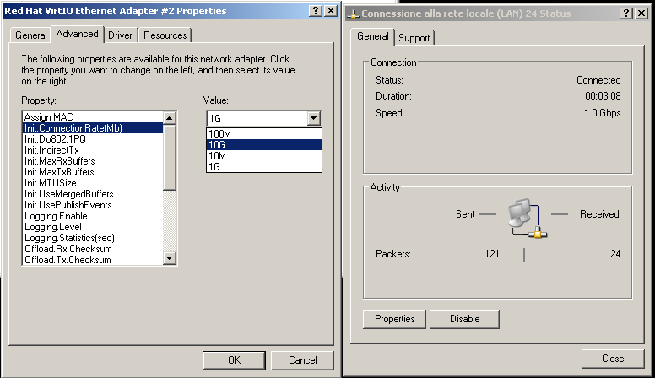Click Property list scroll down arrow
The width and height of the screenshot is (655, 378).
click(169, 258)
